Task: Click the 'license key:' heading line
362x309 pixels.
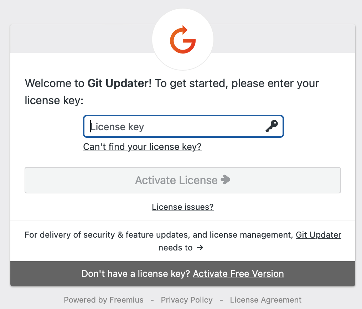Action: pyautogui.click(x=54, y=101)
